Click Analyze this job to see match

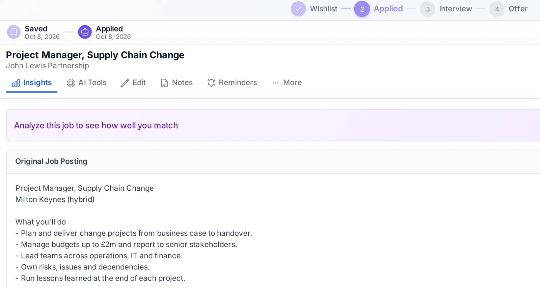pyautogui.click(x=96, y=125)
